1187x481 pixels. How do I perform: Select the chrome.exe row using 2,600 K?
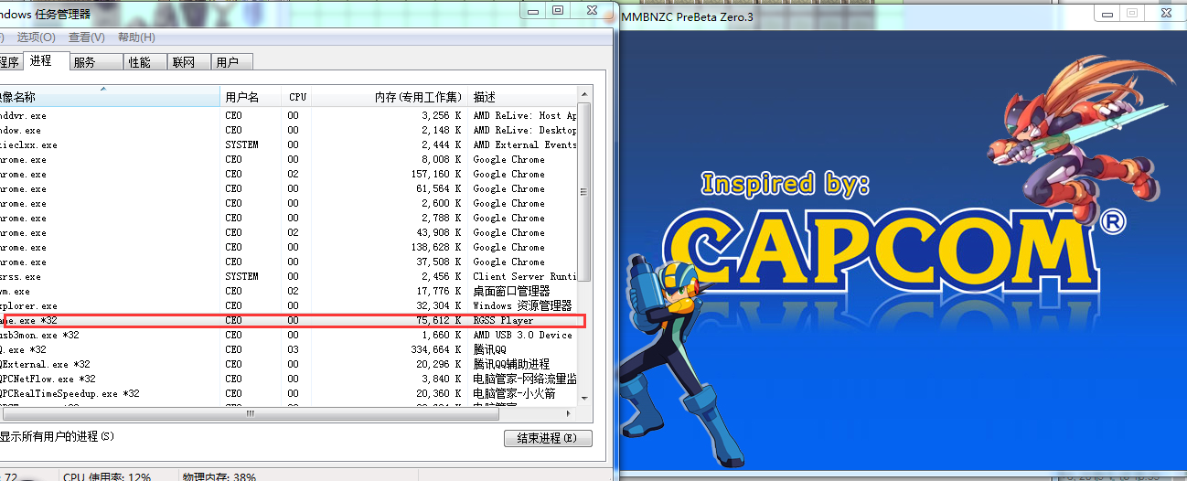[x=289, y=204]
